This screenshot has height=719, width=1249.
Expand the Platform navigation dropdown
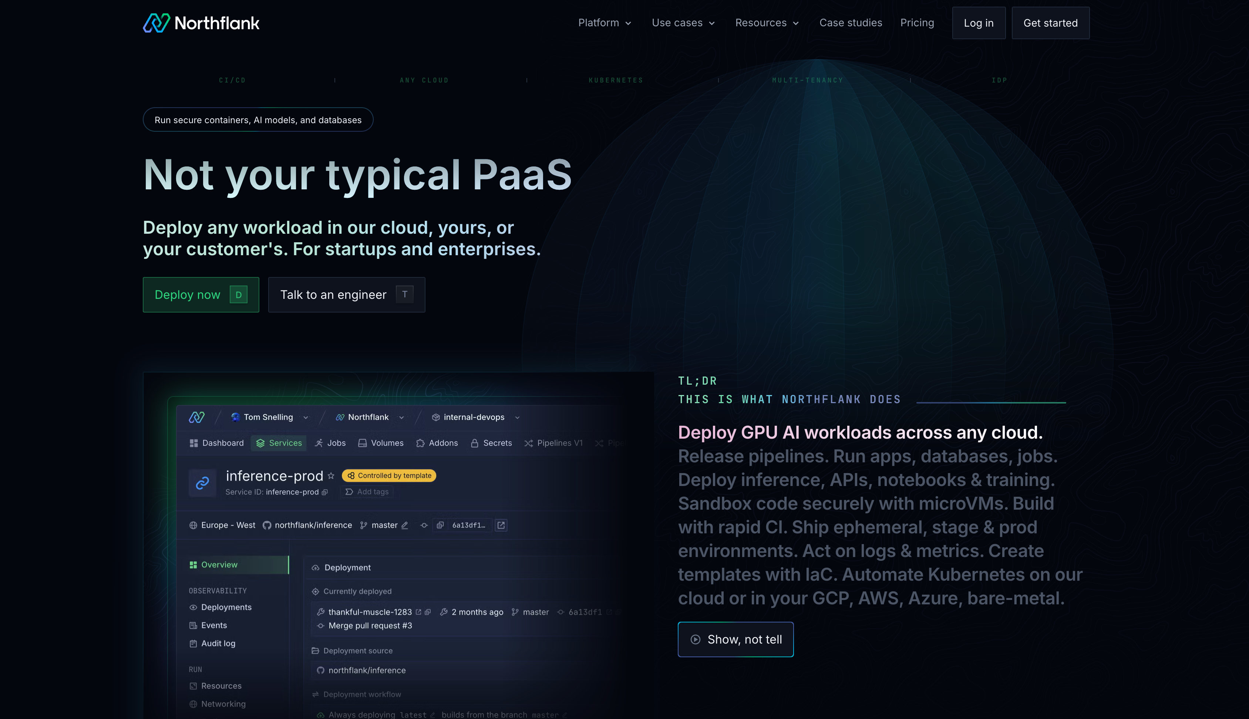tap(604, 23)
